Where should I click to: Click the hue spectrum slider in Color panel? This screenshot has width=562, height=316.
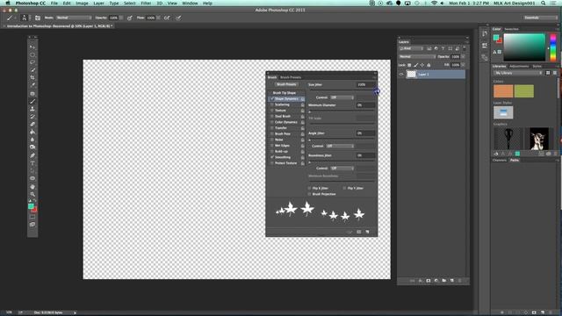pyautogui.click(x=553, y=47)
